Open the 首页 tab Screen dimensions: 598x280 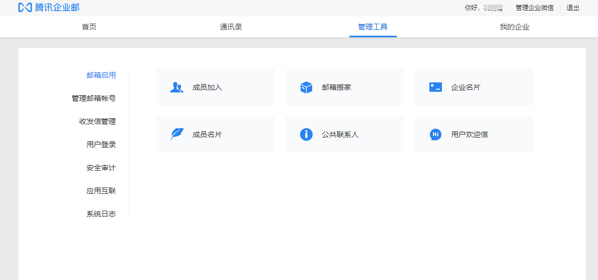click(89, 27)
